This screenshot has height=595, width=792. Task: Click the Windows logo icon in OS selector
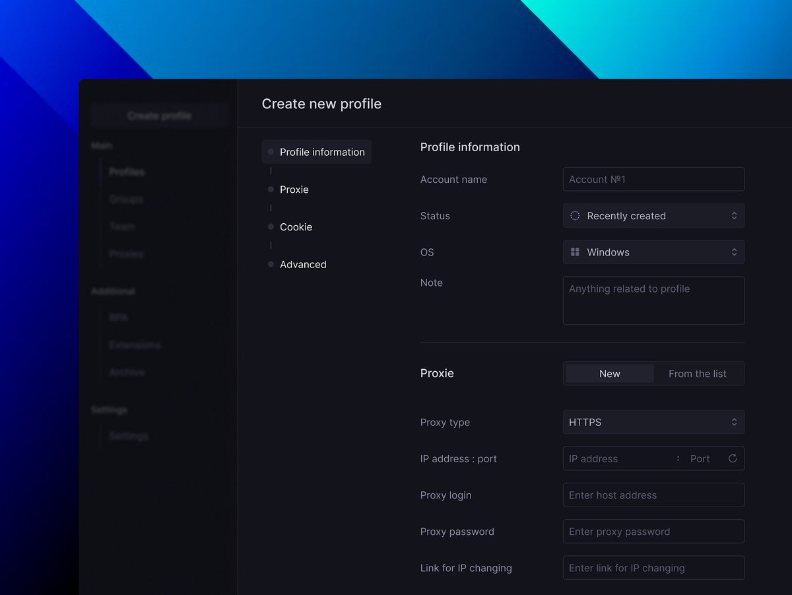point(576,252)
